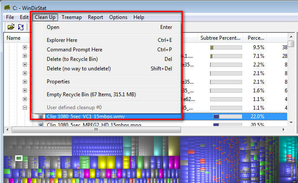Click the 22.0% subtree percentage bar
Screen dimensions: 298x183
tap(227, 116)
